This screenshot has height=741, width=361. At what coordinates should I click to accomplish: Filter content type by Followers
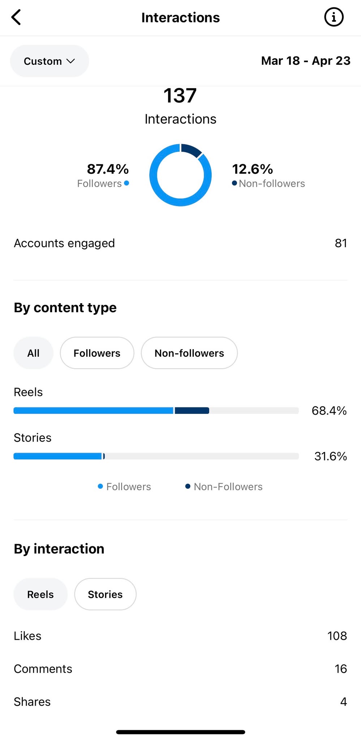click(x=97, y=353)
